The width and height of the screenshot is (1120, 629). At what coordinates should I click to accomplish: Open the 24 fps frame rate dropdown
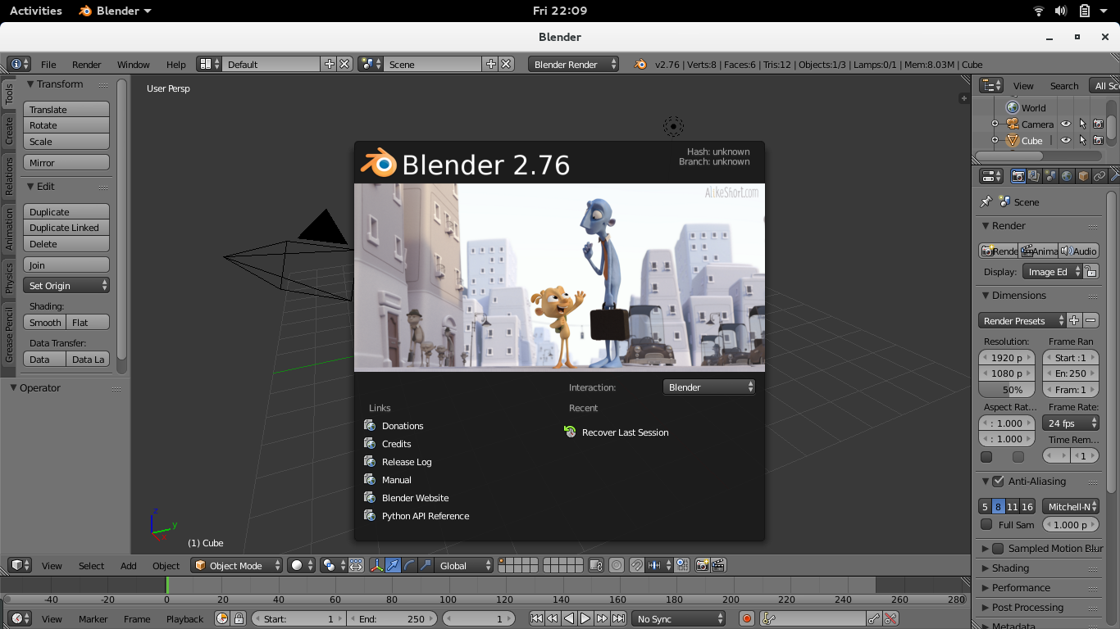click(x=1072, y=423)
